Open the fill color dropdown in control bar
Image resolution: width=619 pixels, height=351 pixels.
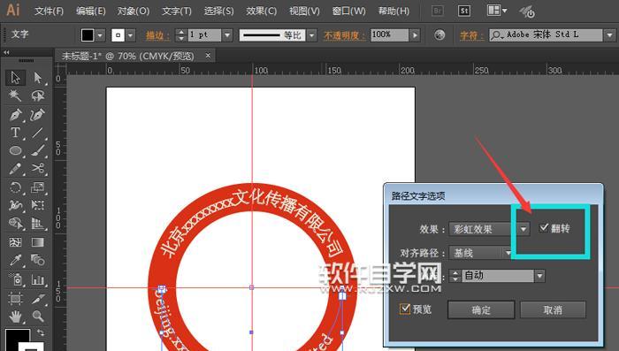[x=100, y=35]
